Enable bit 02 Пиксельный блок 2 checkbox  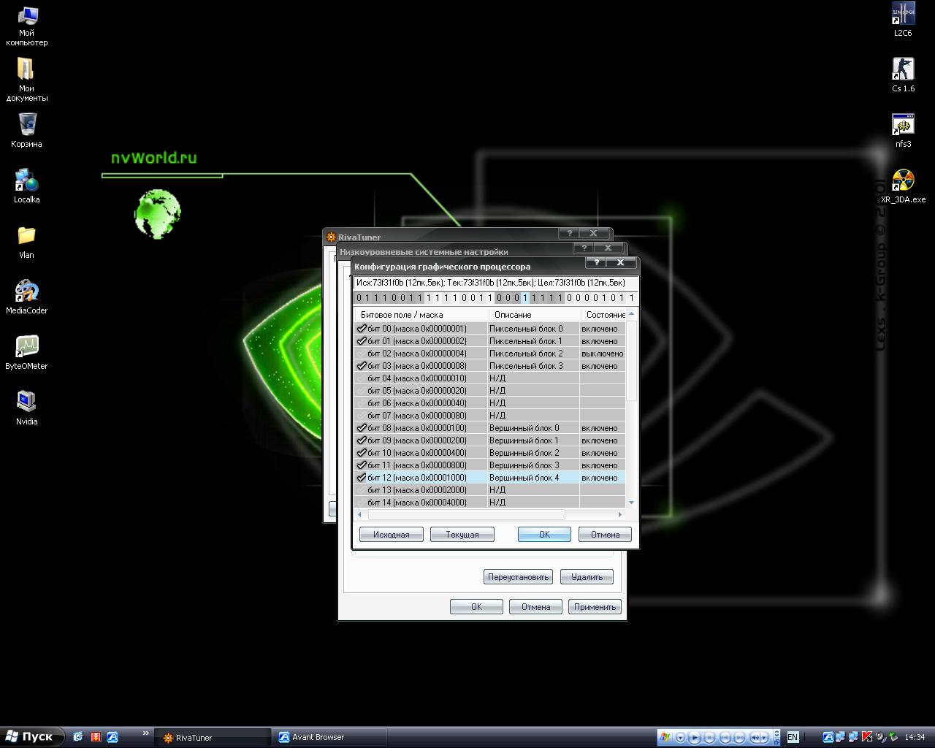(x=361, y=354)
